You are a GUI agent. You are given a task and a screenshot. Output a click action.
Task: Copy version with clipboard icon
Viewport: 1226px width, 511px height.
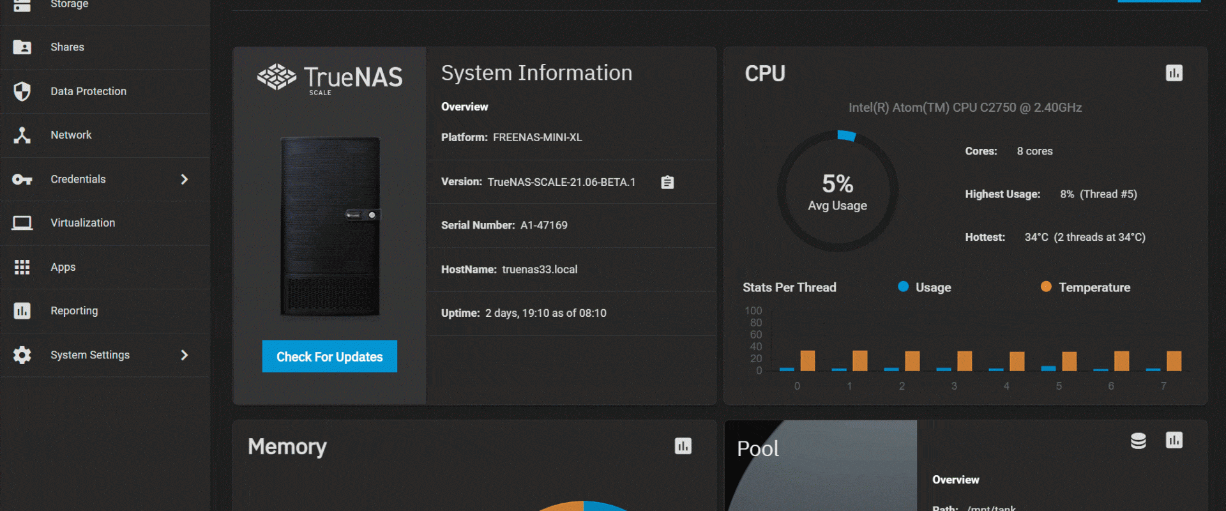click(x=667, y=183)
